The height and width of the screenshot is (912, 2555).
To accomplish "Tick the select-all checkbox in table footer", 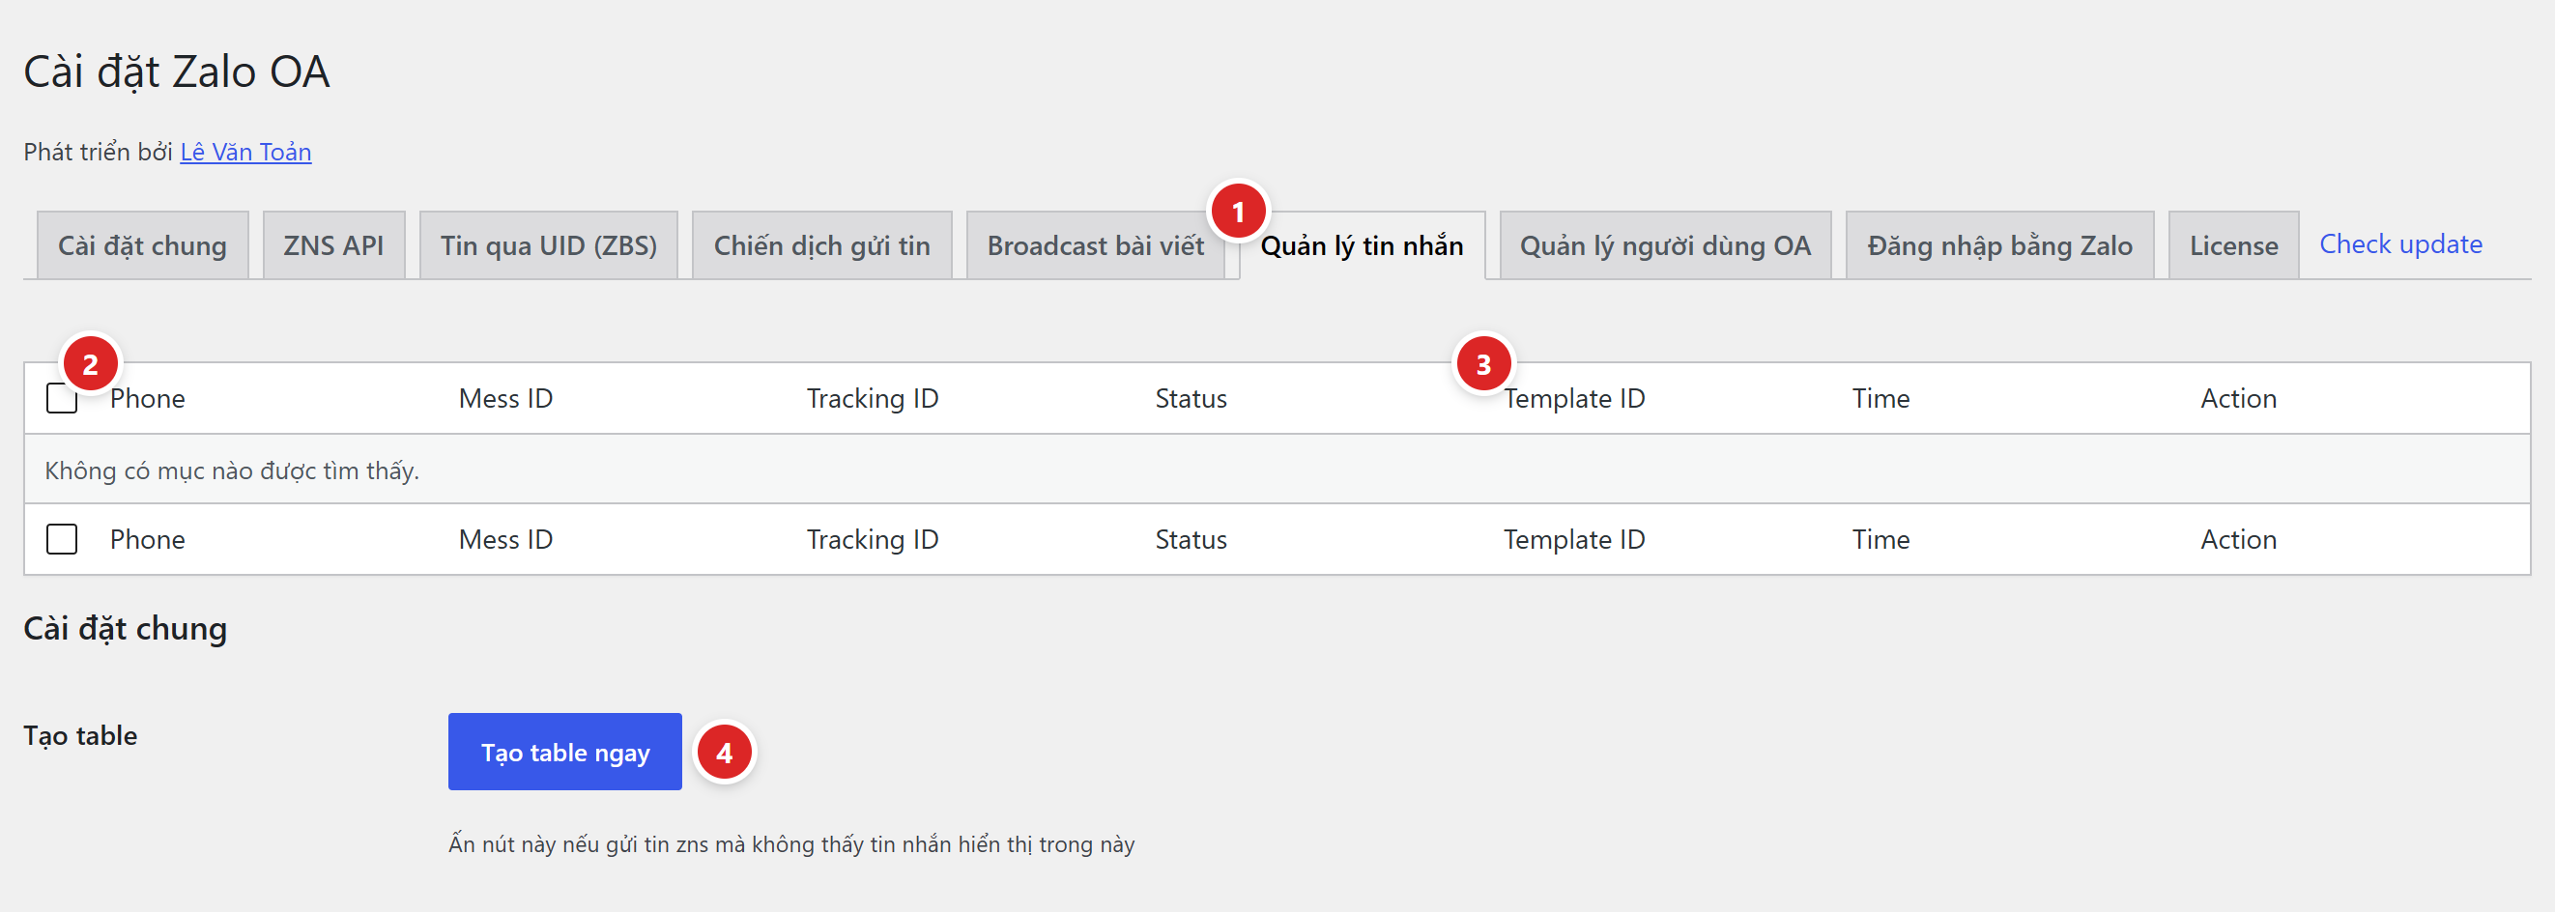I will point(62,539).
